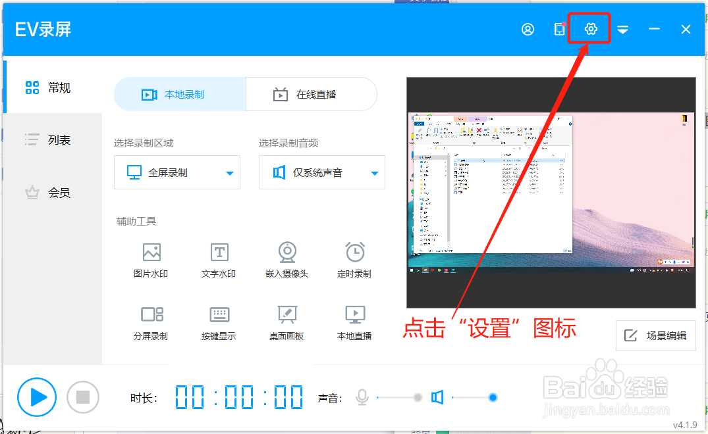Mute the microphone icon next to 声音

362,397
